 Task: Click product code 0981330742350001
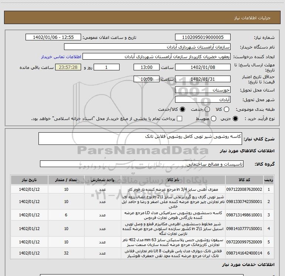[x=244, y=202]
